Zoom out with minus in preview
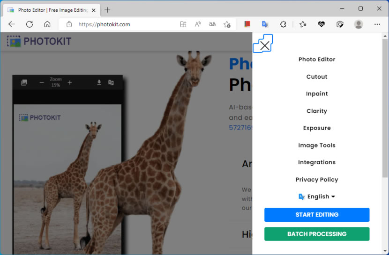The image size is (389, 255). pos(42,82)
